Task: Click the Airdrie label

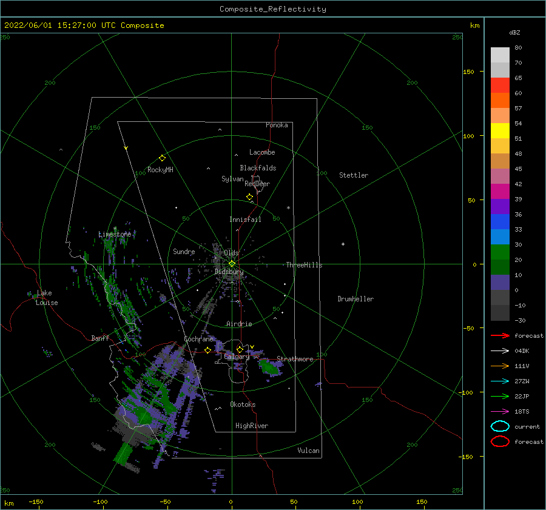Action: 239,324
